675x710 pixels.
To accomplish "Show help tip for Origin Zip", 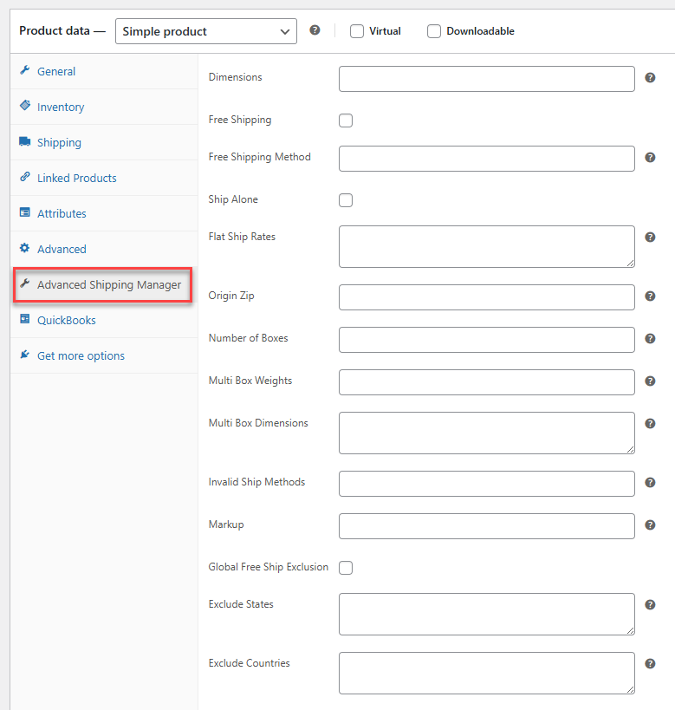I will pyautogui.click(x=650, y=296).
